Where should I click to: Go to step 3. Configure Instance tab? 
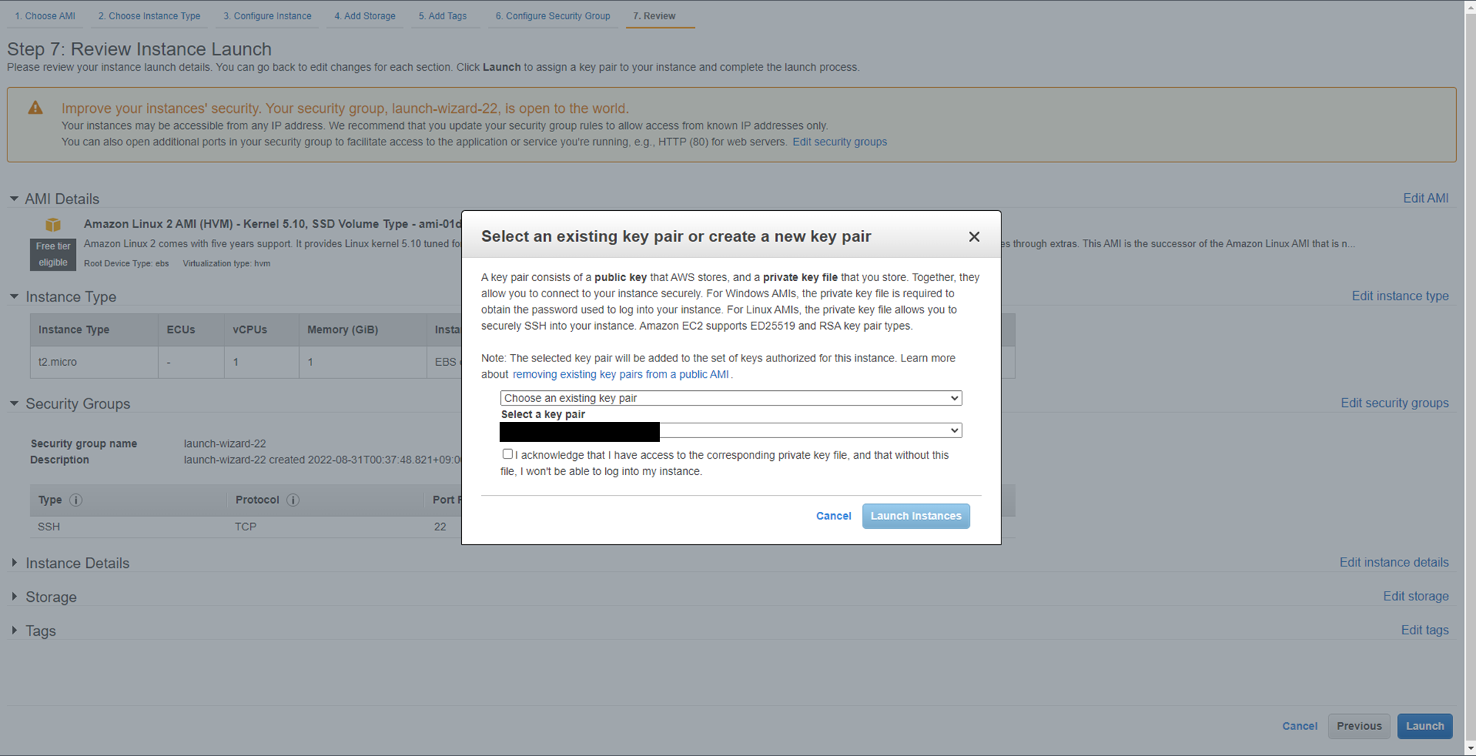click(x=267, y=16)
